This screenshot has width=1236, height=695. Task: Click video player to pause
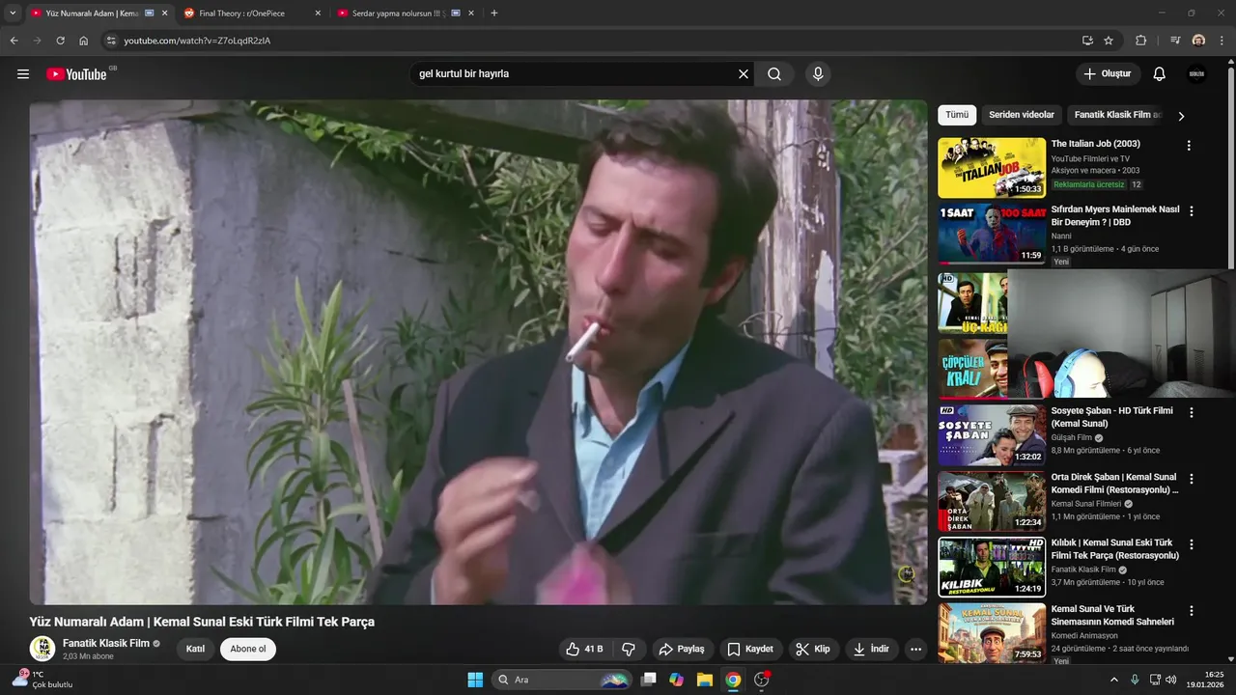[x=478, y=352]
